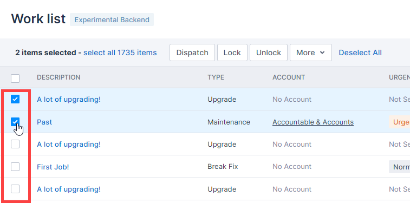Click the 'Work list' page heading
This screenshot has height=203, width=410.
click(x=38, y=19)
